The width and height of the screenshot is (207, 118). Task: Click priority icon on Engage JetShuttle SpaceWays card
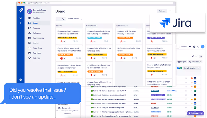coord(152,58)
